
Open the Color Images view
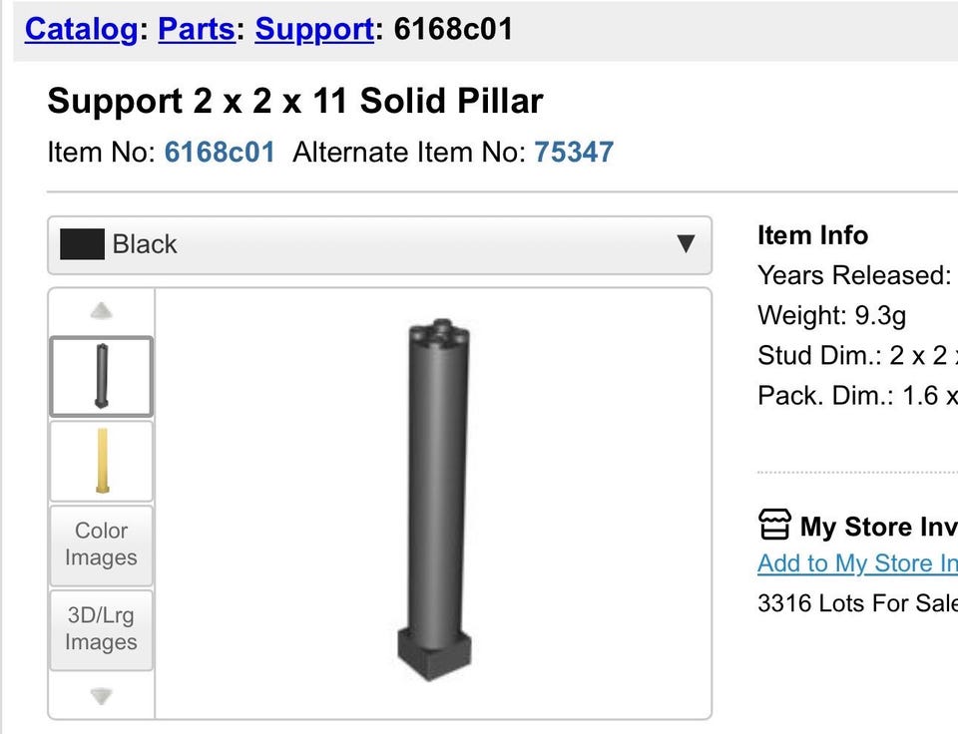(x=101, y=545)
